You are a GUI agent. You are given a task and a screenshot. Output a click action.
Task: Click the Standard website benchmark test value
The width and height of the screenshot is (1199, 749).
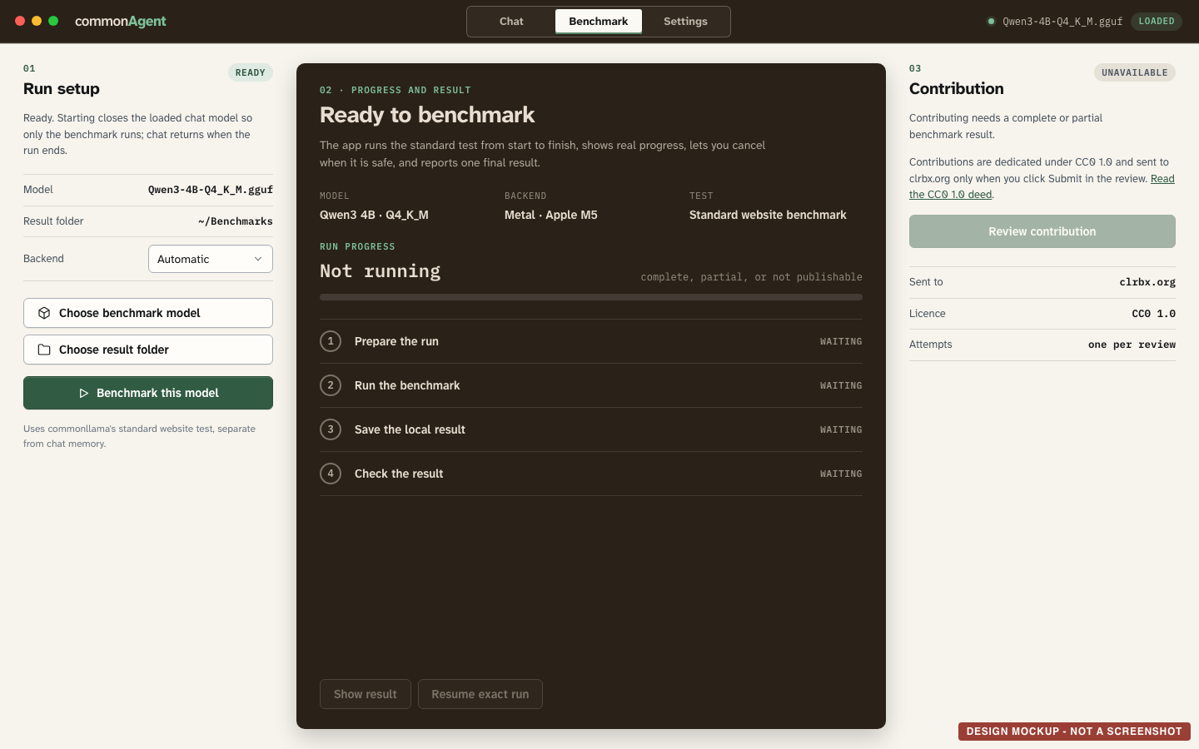(x=768, y=215)
